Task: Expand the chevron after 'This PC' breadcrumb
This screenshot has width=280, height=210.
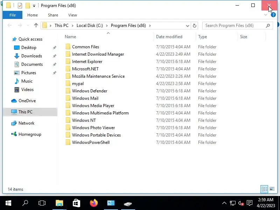Action: (72, 26)
